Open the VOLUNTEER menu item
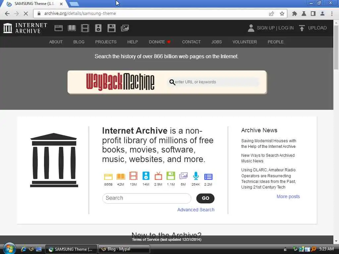This screenshot has height=254, width=339. coord(245,42)
